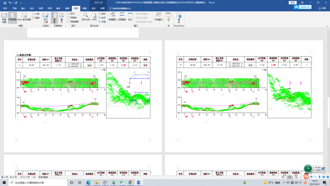Viewport: 330px width, 186px height.
Task: Click the 拆分 split window icon
Action: pos(130,17)
